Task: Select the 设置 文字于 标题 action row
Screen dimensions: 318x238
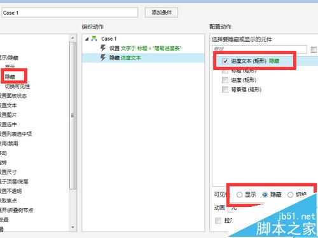Action: pyautogui.click(x=143, y=48)
